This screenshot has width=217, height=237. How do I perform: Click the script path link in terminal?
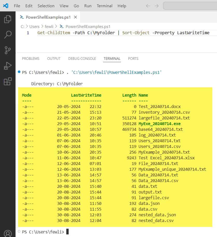(x=116, y=73)
